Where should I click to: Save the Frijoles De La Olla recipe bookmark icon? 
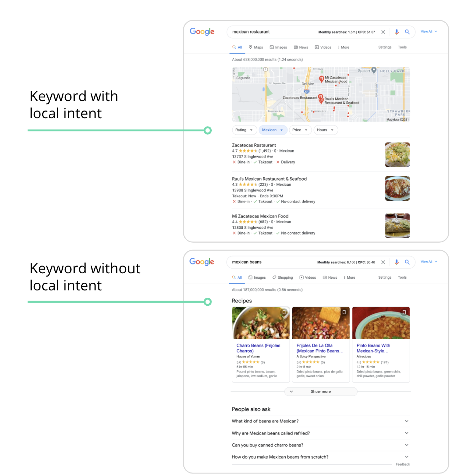click(x=344, y=312)
